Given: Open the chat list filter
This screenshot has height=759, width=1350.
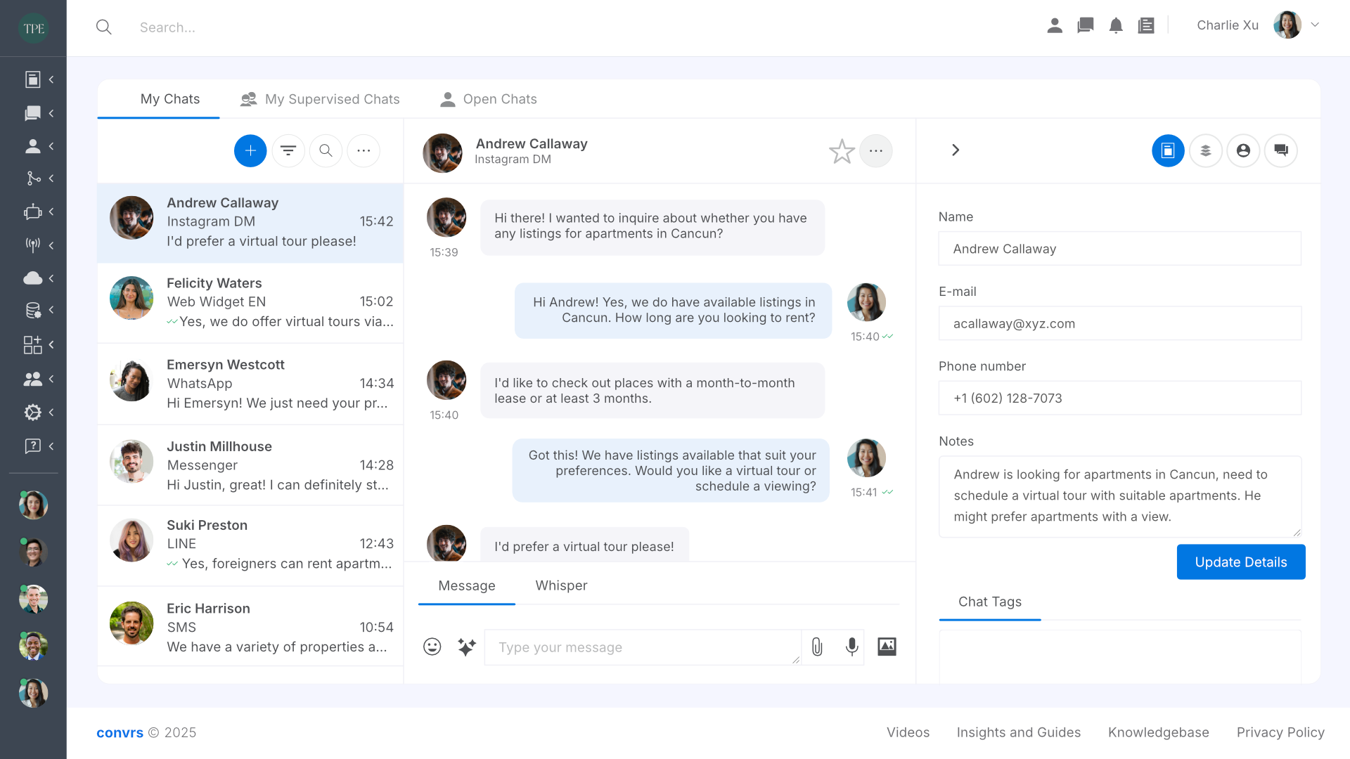Looking at the screenshot, I should tap(288, 150).
